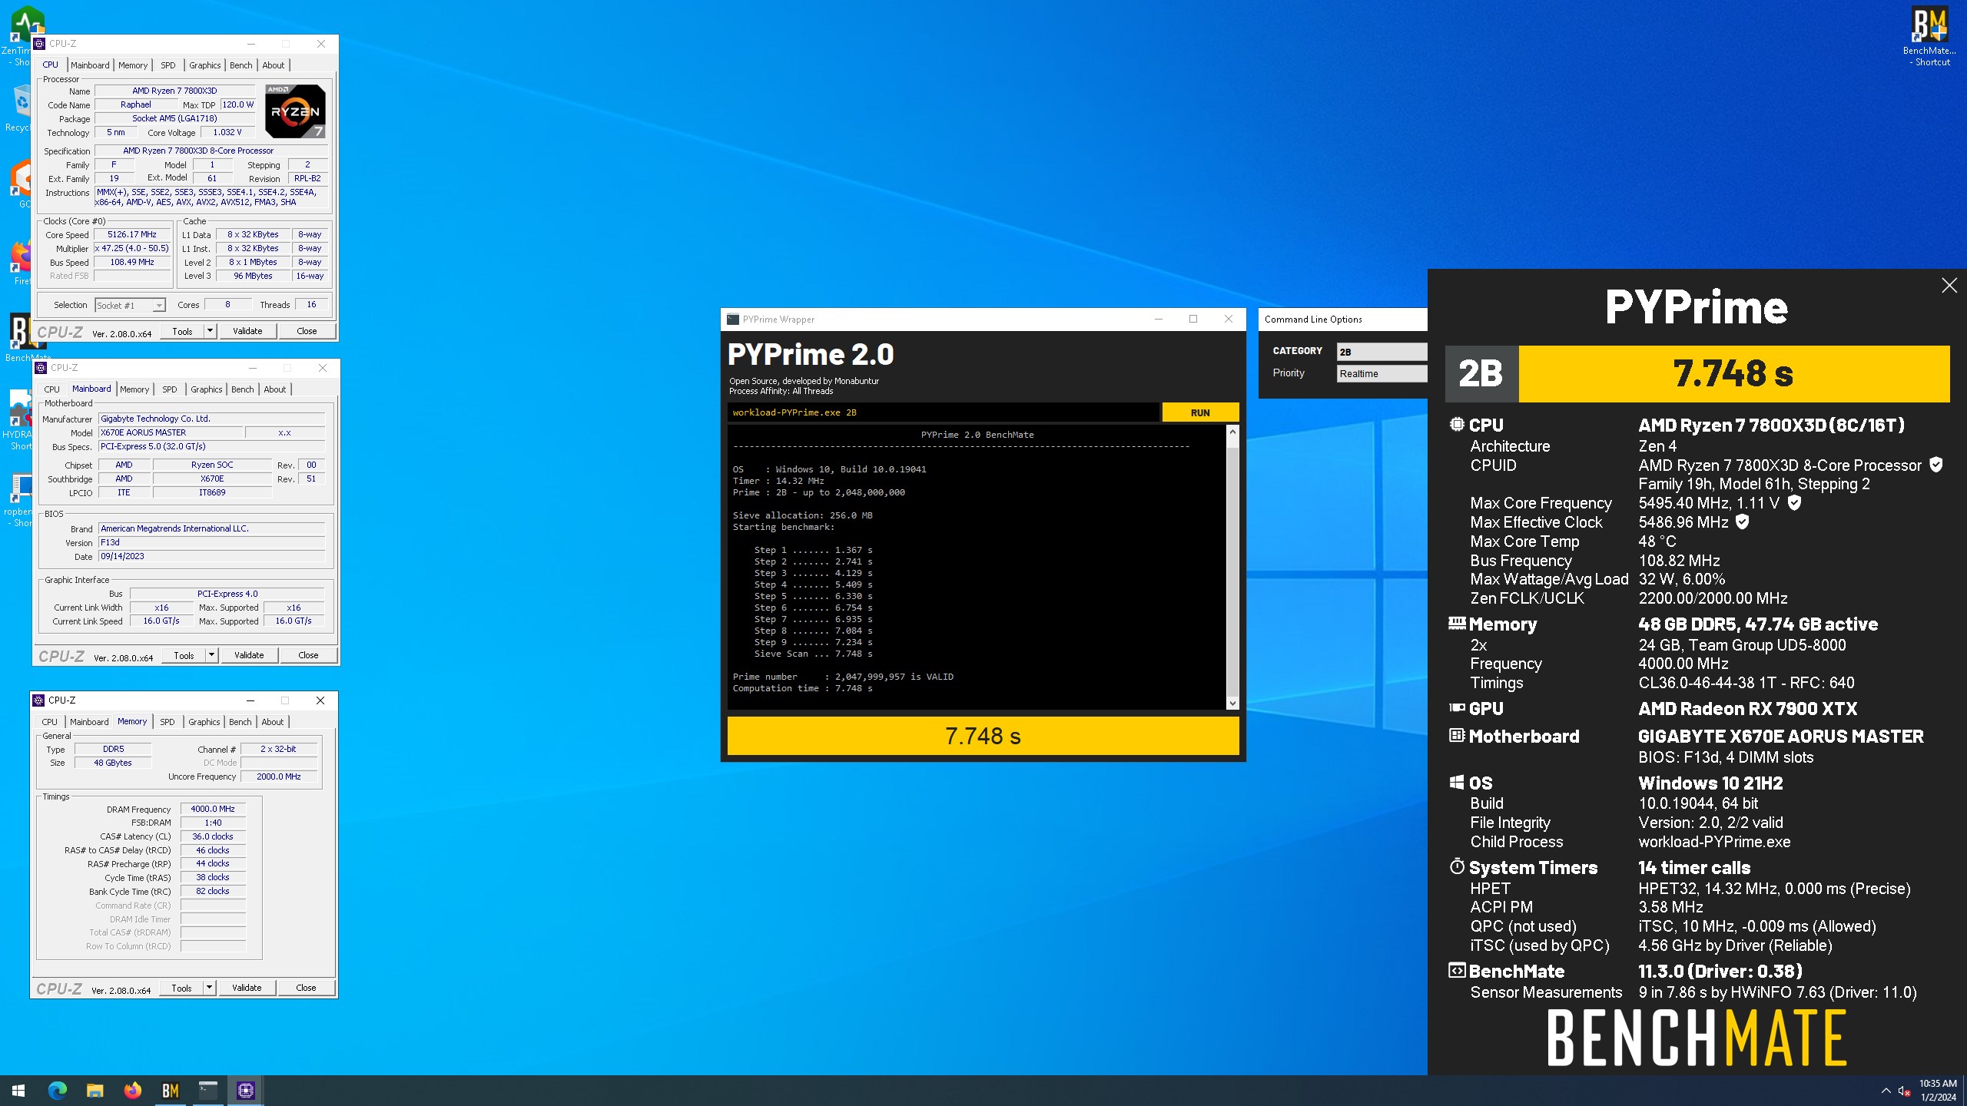Open About tab in top CPU-Z window

pos(274,65)
